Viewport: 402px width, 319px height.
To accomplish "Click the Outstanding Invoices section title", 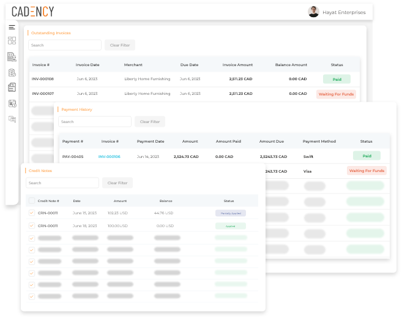I will click(51, 33).
